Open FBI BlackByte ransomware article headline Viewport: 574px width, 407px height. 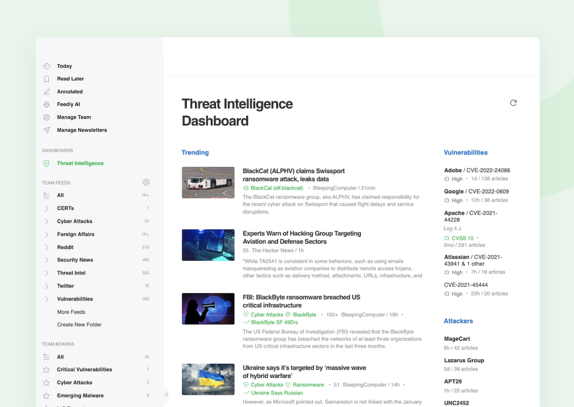301,301
